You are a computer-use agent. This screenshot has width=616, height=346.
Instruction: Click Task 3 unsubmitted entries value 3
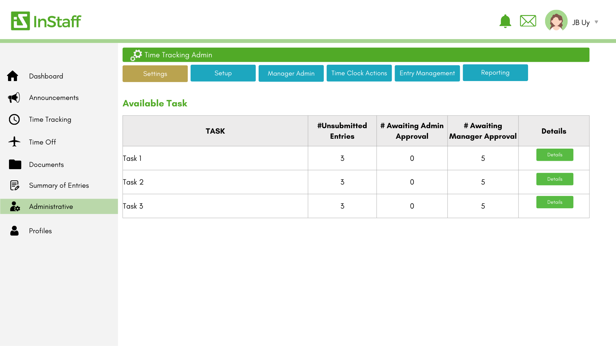click(x=342, y=206)
